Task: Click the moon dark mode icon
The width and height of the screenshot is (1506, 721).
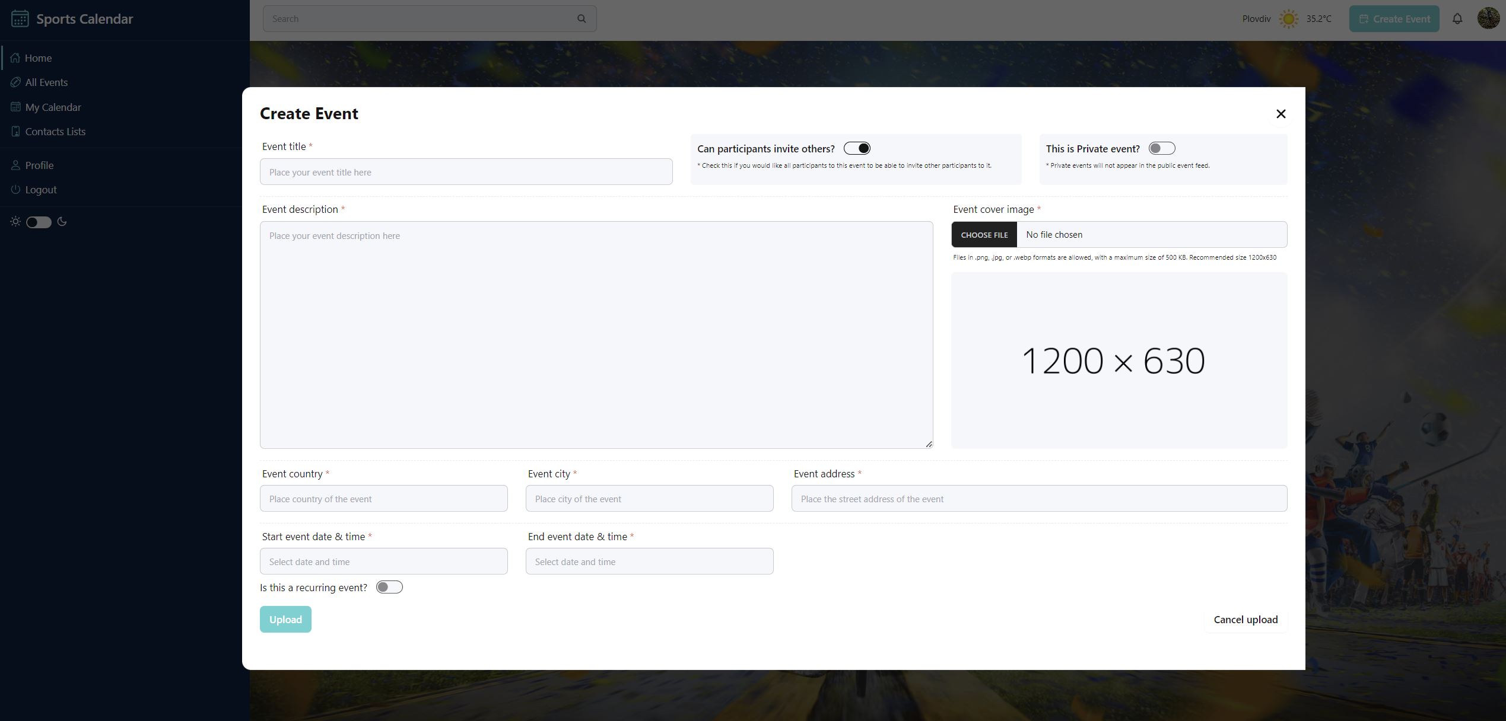Action: point(62,222)
